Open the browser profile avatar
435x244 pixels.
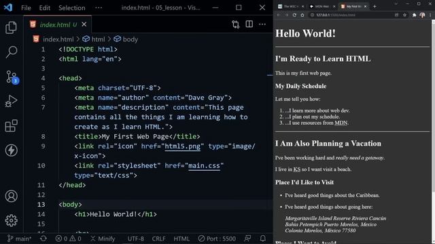pos(422,15)
